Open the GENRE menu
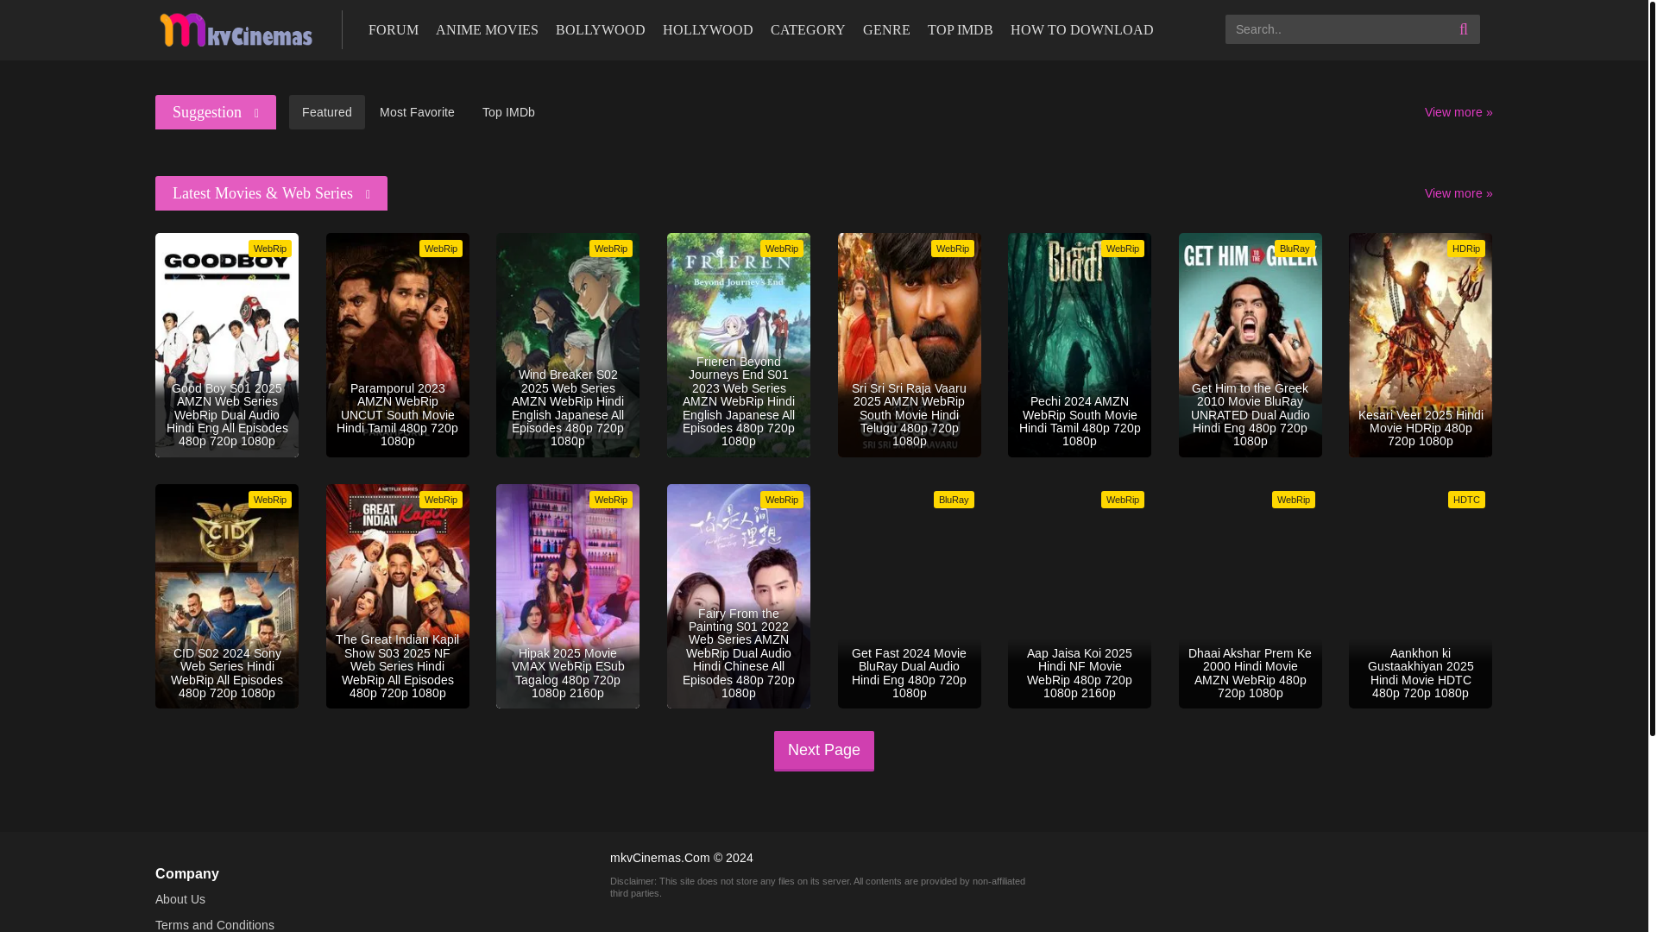The height and width of the screenshot is (932, 1657). pos(886,30)
